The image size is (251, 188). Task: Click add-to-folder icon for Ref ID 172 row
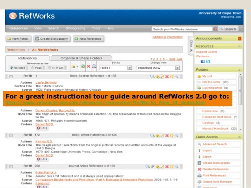pos(152,136)
